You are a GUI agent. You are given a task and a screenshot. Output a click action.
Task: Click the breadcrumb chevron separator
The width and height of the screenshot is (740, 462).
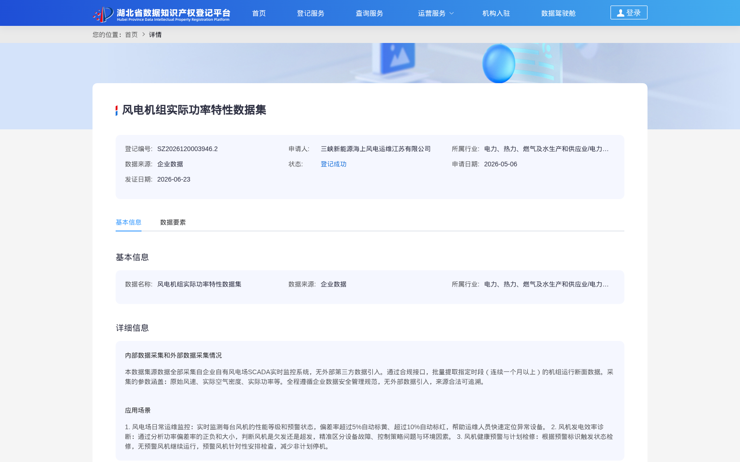coord(143,35)
